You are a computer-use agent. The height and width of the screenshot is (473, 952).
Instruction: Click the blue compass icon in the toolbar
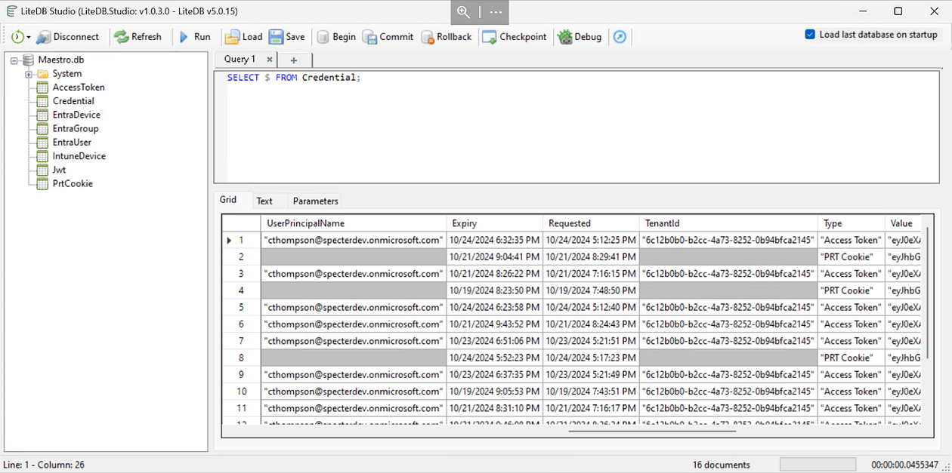tap(620, 36)
